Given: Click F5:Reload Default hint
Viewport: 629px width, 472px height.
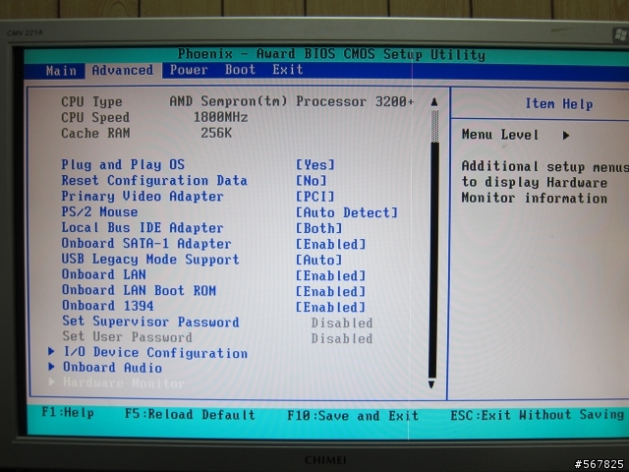Looking at the screenshot, I should coord(190,414).
